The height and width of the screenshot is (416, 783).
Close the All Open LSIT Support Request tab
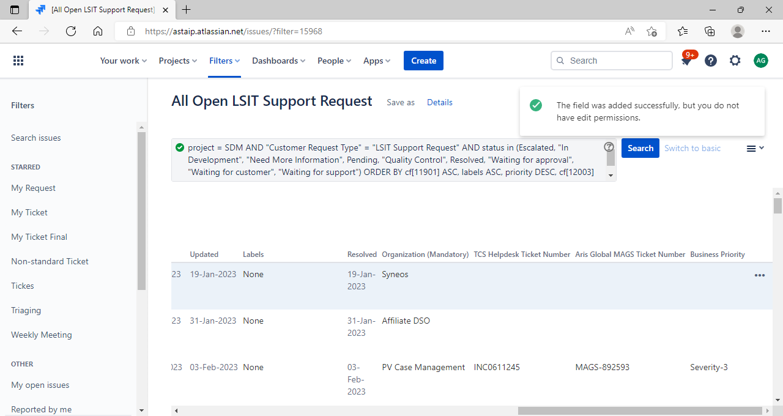pyautogui.click(x=165, y=10)
